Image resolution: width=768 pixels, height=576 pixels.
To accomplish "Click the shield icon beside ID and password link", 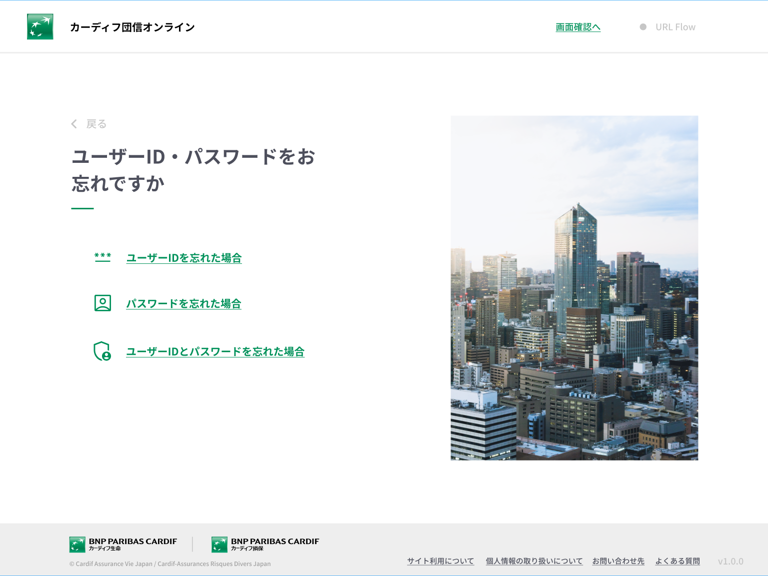I will tap(102, 351).
